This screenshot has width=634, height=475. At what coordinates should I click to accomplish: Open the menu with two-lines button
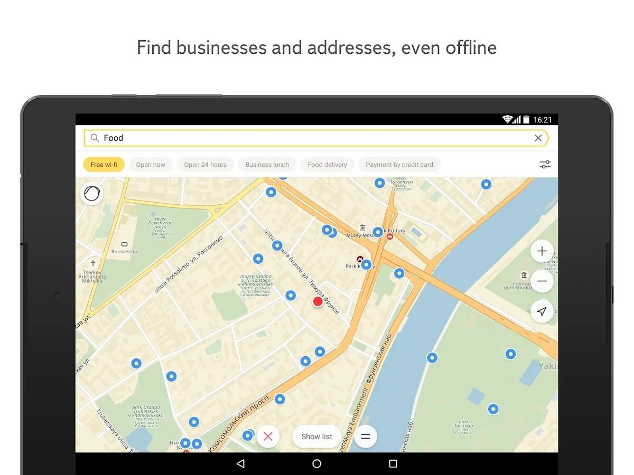[365, 436]
